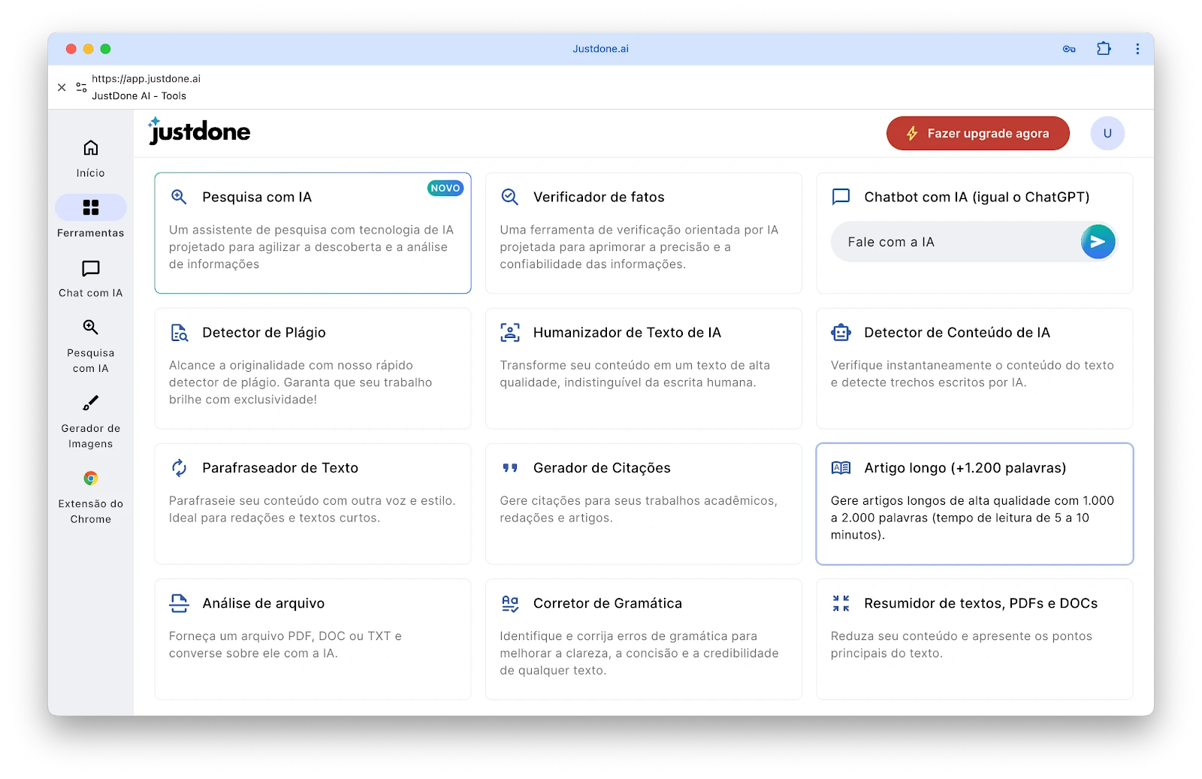The image size is (1202, 779).
Task: Open Gerador de Imagens tool
Action: click(x=90, y=421)
